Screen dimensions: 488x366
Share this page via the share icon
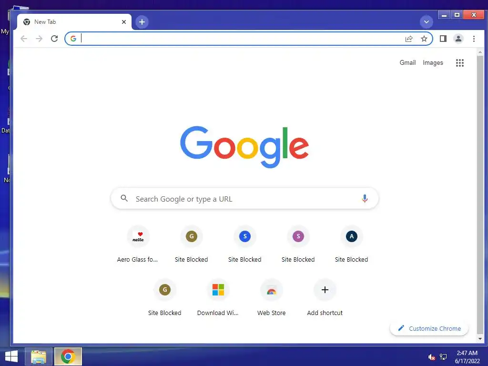click(408, 39)
